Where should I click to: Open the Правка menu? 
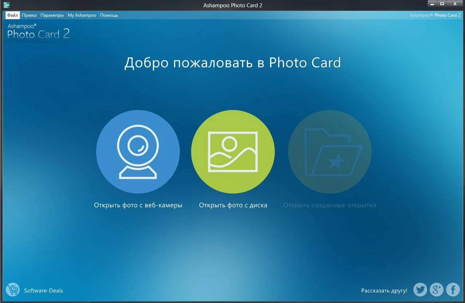29,15
